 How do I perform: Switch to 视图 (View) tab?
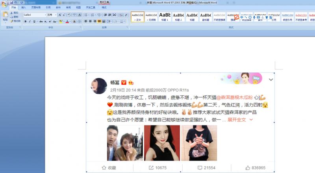(x=78, y=7)
